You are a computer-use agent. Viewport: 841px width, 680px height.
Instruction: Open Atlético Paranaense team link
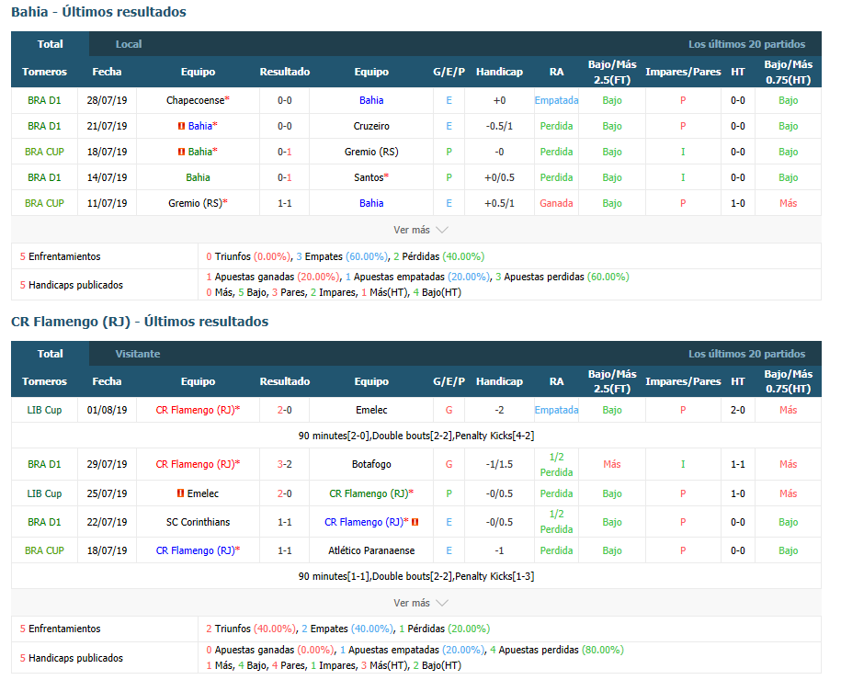(x=371, y=550)
